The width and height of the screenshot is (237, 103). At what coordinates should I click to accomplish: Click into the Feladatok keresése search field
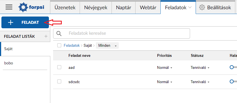tap(127, 33)
